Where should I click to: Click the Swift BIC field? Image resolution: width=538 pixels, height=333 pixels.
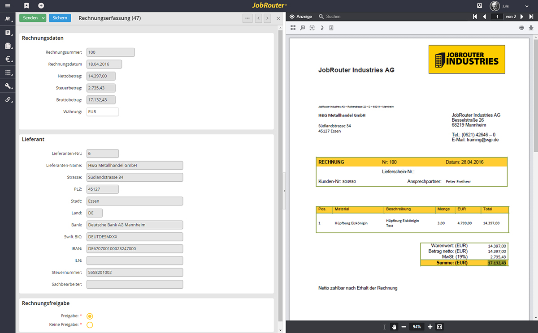pos(134,237)
